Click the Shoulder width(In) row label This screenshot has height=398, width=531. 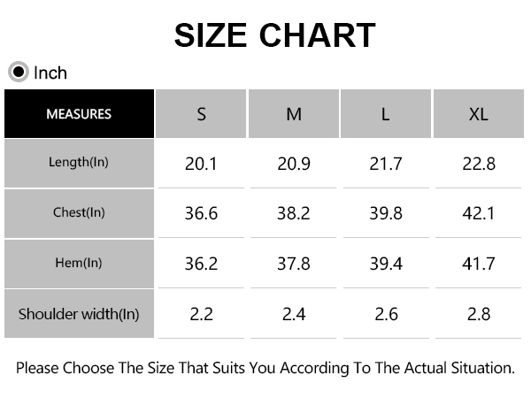pos(80,314)
